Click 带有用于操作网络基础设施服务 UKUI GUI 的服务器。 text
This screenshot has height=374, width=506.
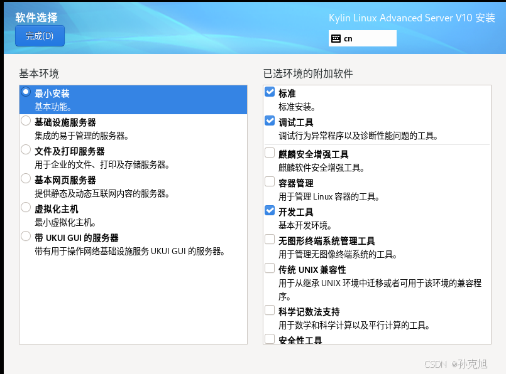(x=130, y=251)
